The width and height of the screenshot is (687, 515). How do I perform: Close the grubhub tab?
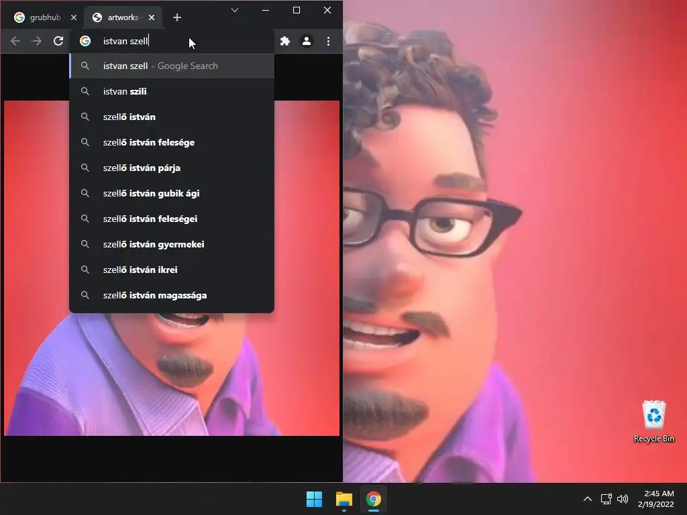click(74, 17)
